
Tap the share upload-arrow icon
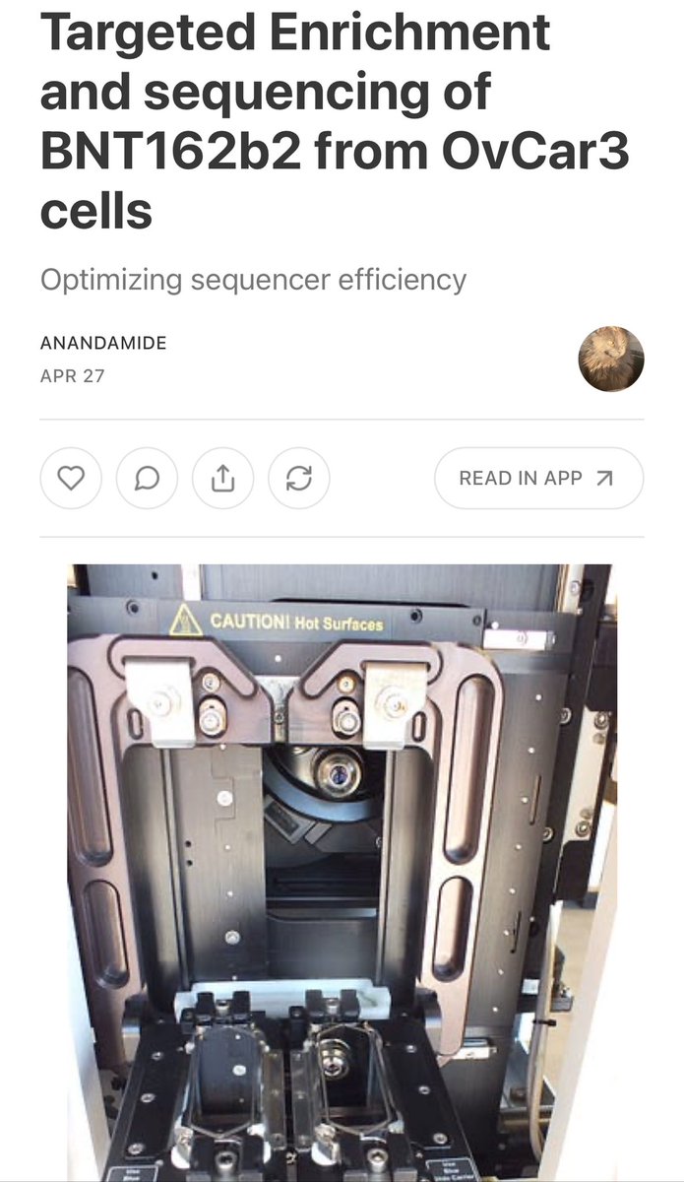coord(223,479)
